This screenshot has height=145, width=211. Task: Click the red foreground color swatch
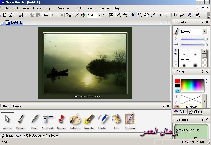[177, 81]
